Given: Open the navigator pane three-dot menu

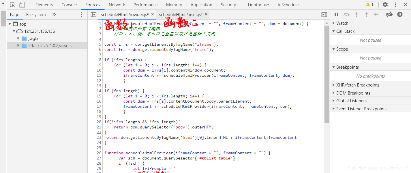Looking at the screenshot, I should coord(82,14).
